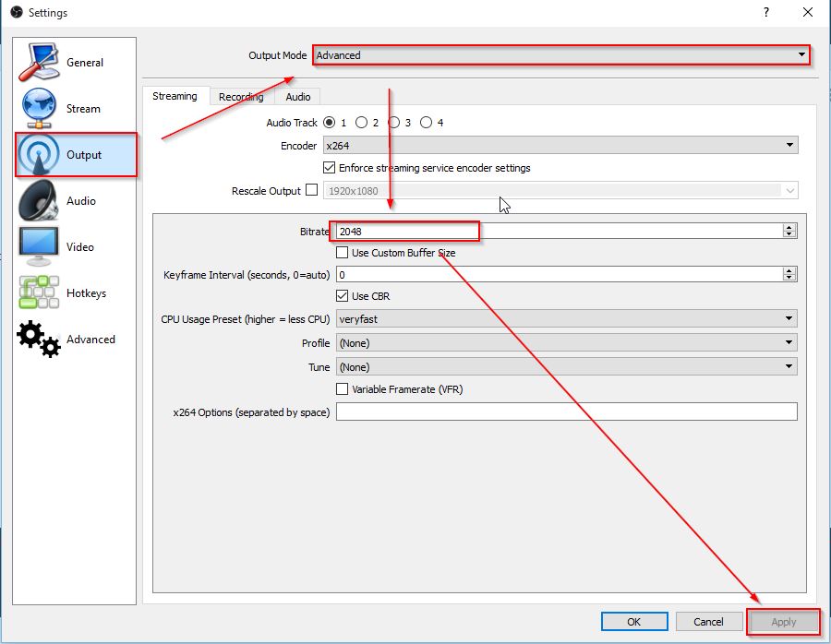This screenshot has width=831, height=644.
Task: Select audio track 1 radio button
Action: click(329, 123)
